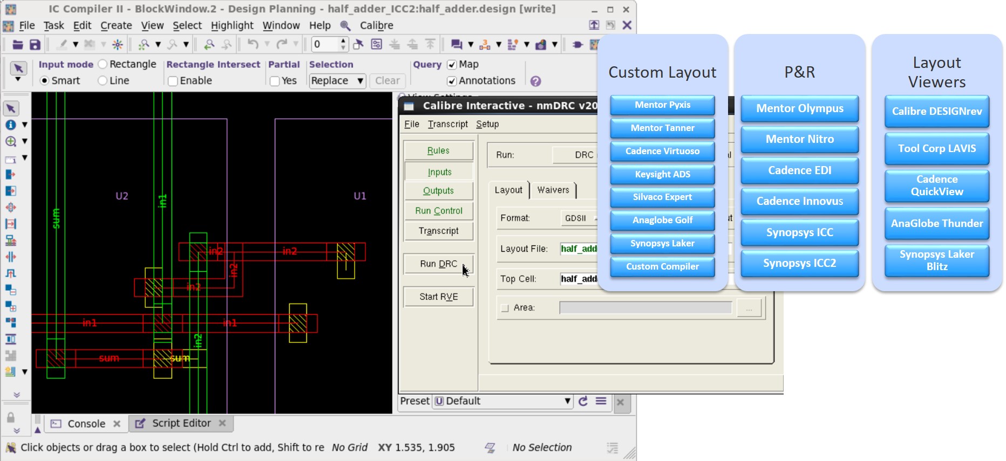Open Transcript menu in Calibre Interactive
The image size is (1006, 461).
pos(448,124)
